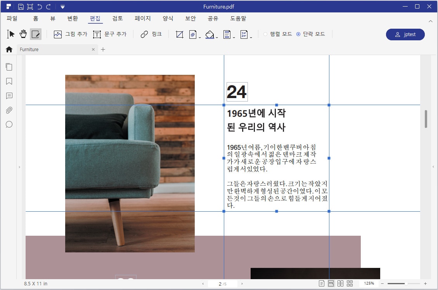
Task: Open the 양식 tab
Action: [168, 19]
